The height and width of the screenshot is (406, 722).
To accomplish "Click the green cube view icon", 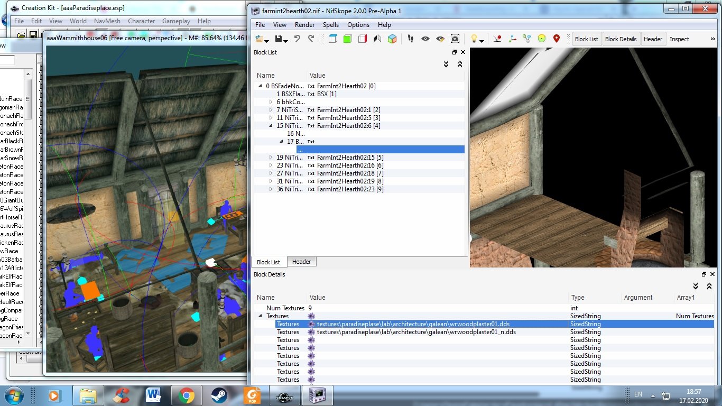I will (347, 39).
